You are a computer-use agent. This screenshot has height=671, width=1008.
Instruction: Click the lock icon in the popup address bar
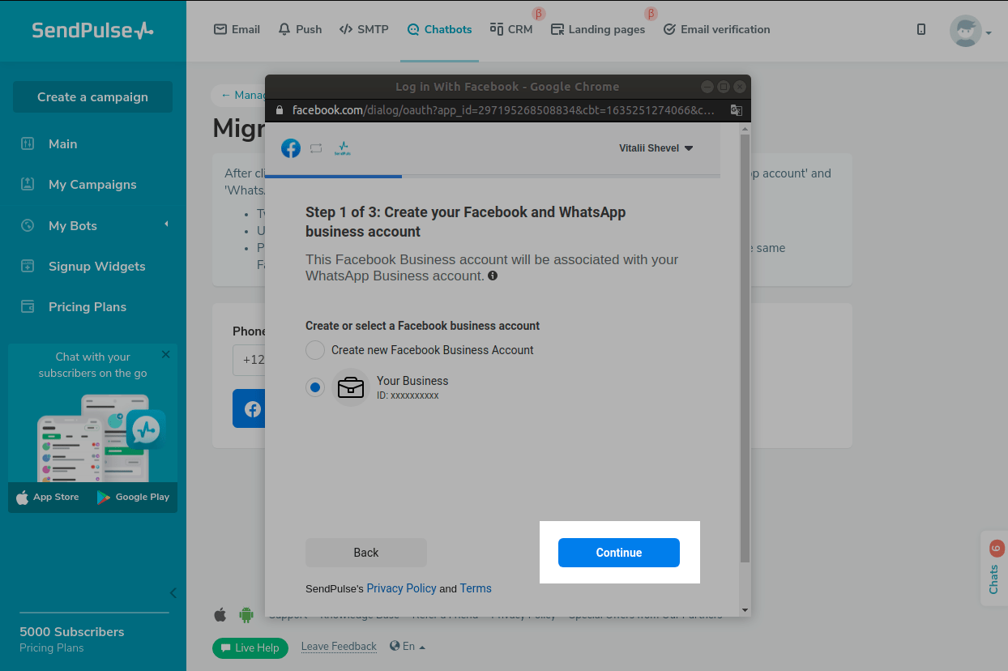click(x=280, y=109)
